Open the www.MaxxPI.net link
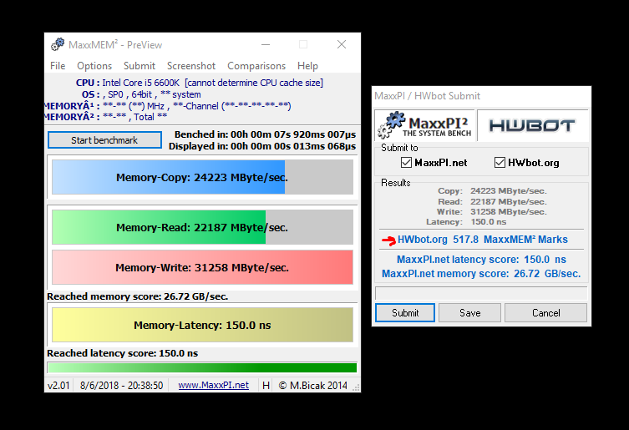 (x=213, y=386)
